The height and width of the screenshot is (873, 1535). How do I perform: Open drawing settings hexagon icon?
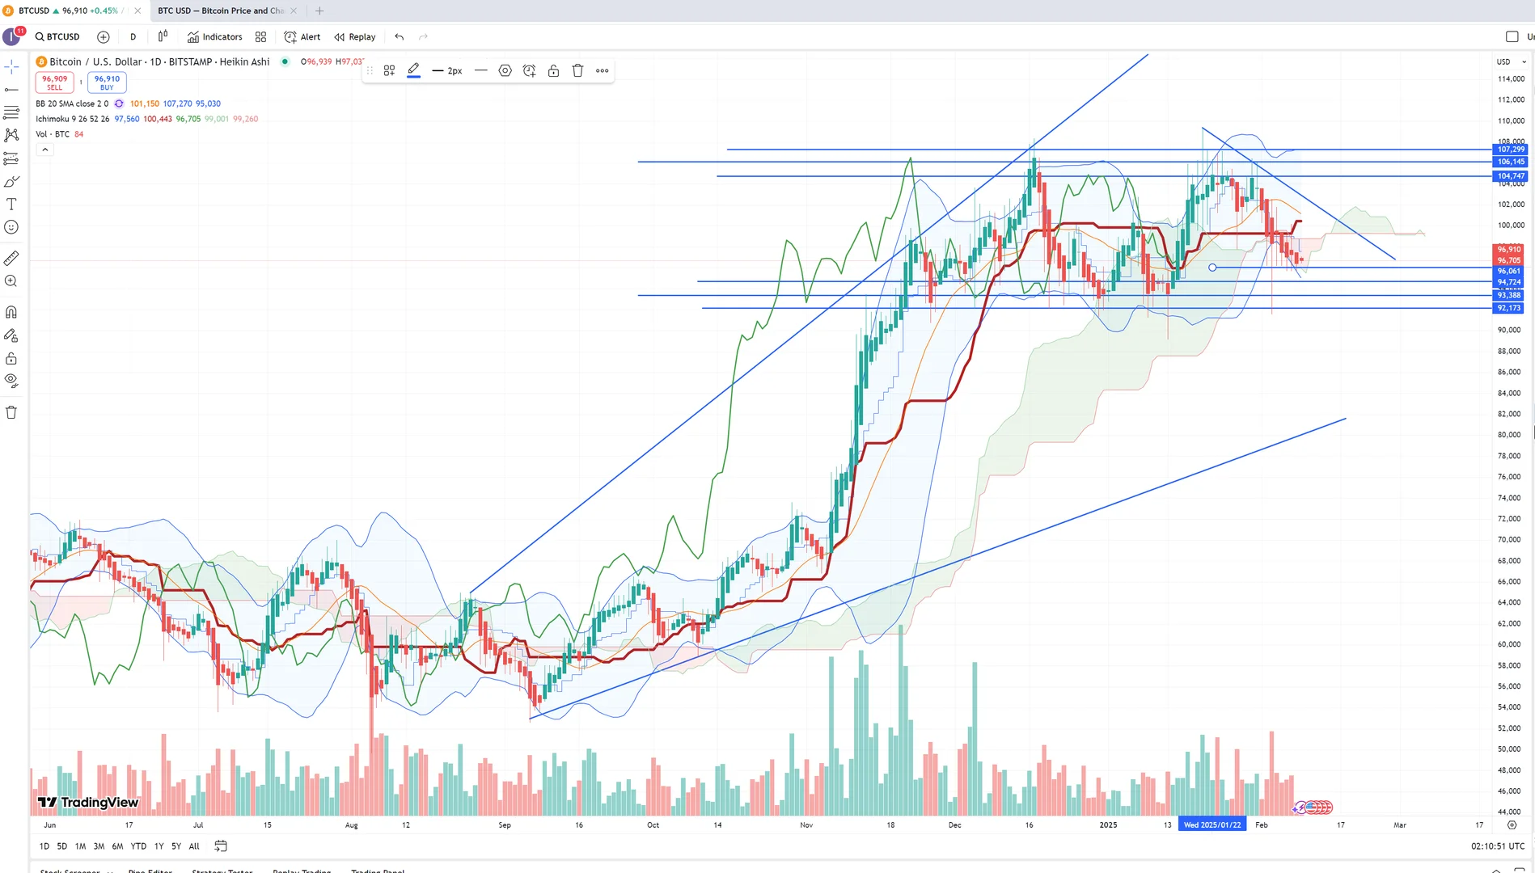(505, 71)
